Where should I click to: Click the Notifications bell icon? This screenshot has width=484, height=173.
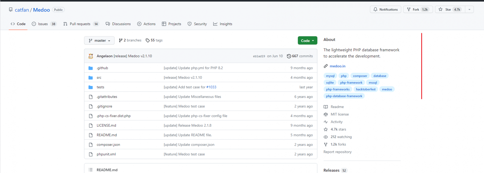click(x=375, y=9)
